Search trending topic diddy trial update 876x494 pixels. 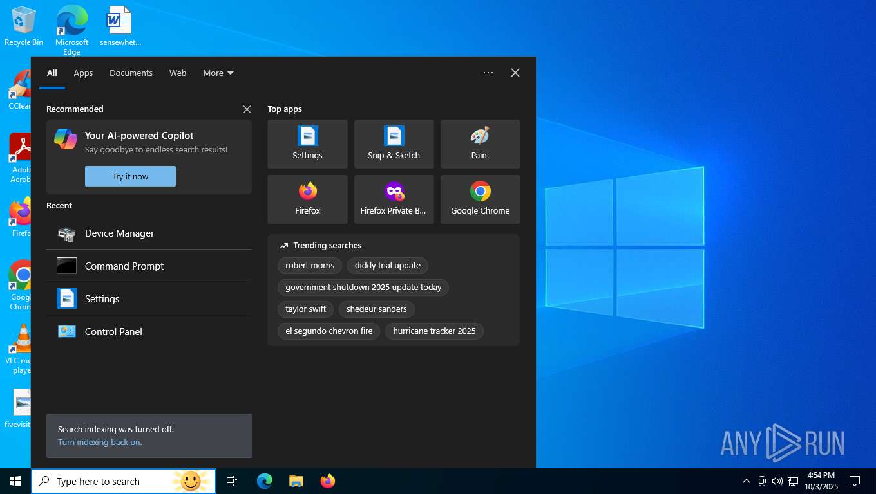[387, 266]
